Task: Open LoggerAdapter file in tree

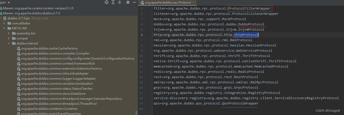Action: 58,79
